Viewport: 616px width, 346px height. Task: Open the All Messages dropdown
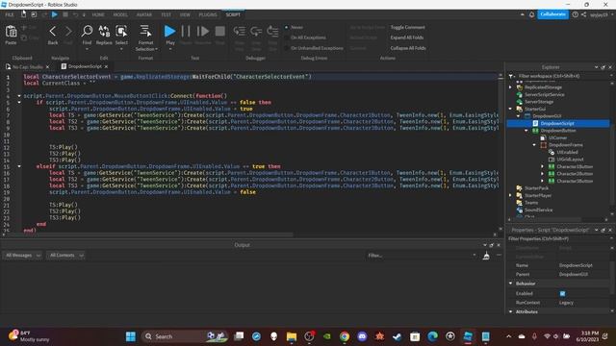tap(23, 256)
